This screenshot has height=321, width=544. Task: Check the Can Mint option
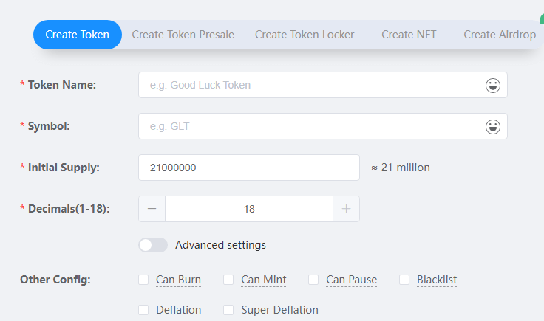tap(228, 280)
